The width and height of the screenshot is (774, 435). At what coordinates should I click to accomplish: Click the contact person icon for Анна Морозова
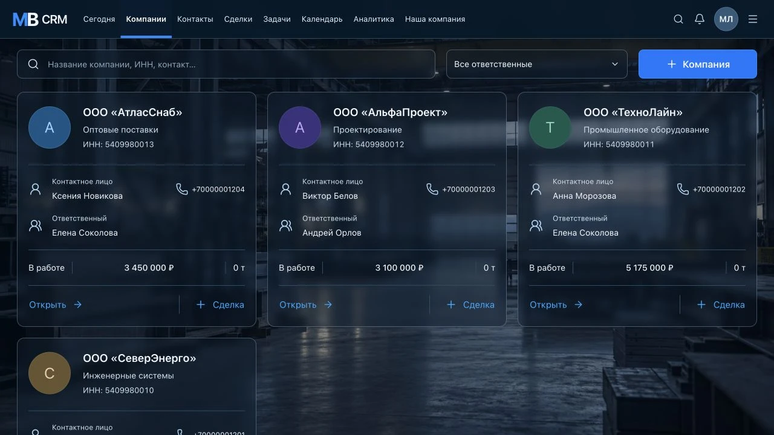pyautogui.click(x=536, y=189)
